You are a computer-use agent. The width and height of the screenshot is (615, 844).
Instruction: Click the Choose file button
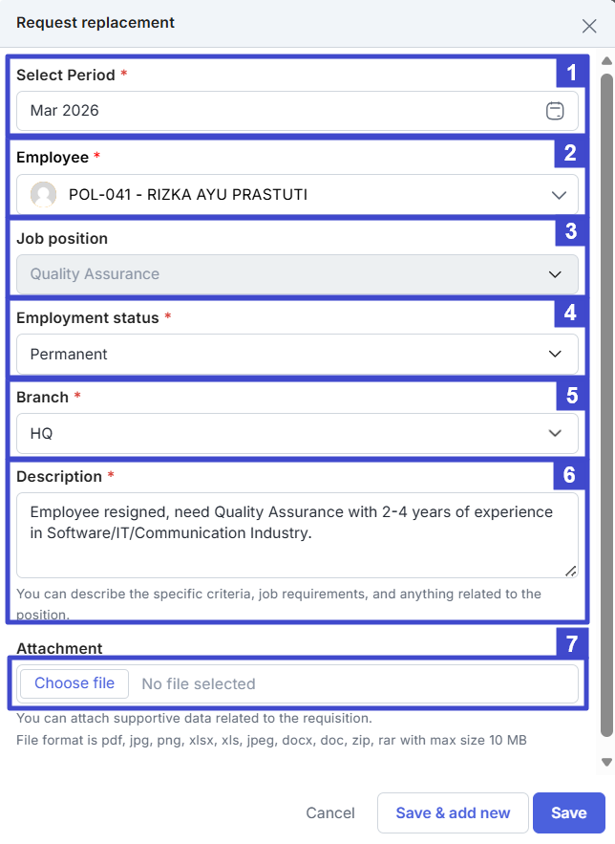tap(74, 683)
